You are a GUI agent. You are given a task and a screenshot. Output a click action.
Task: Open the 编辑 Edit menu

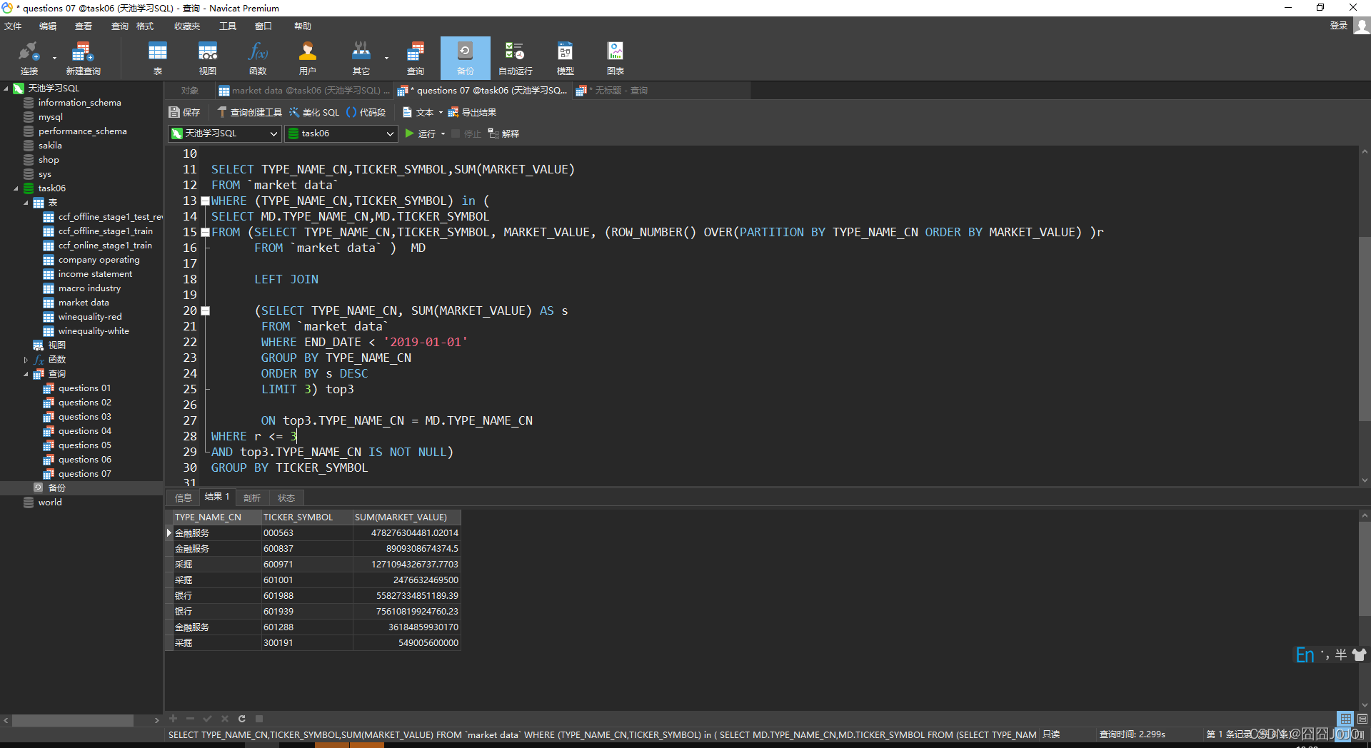coord(48,26)
